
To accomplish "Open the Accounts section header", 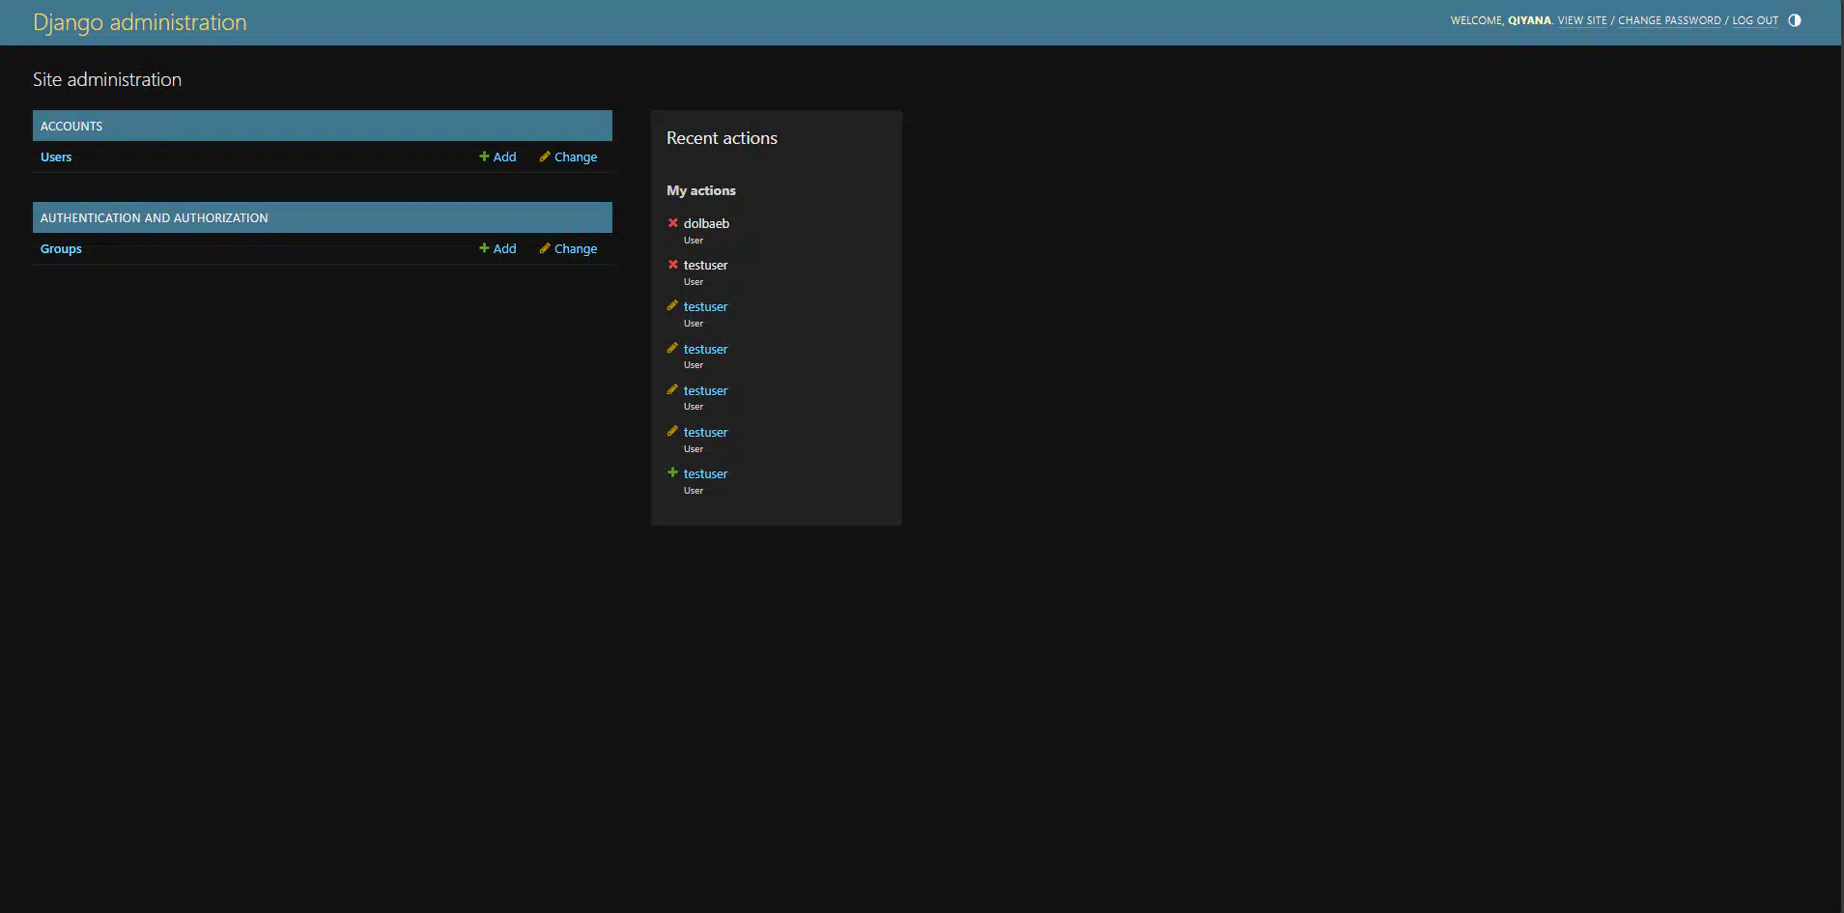I will [x=71, y=126].
